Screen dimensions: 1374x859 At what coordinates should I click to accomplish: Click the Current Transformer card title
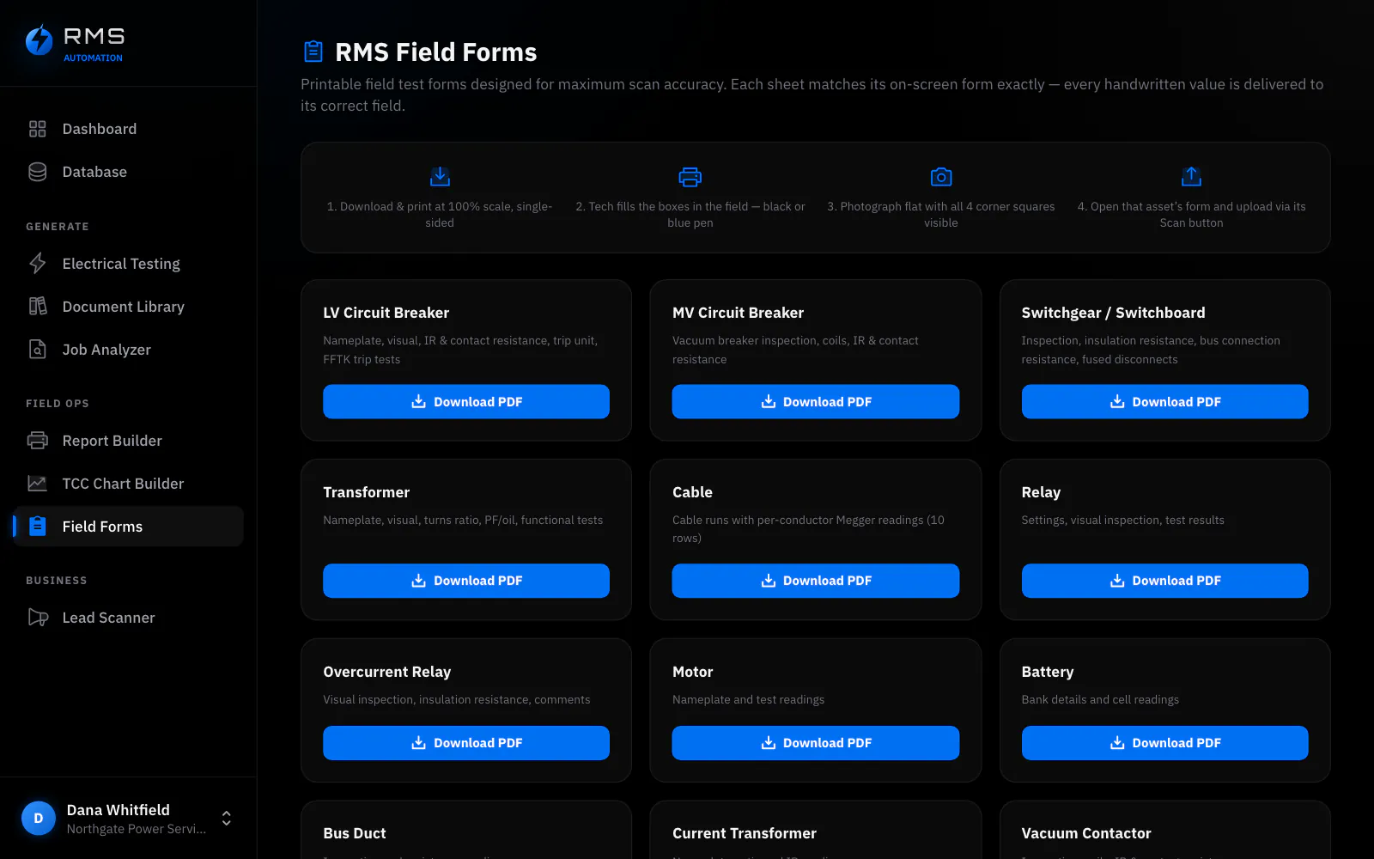(x=745, y=833)
